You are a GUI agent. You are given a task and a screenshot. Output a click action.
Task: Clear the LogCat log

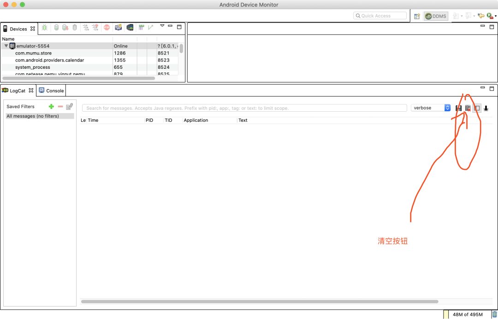coord(468,108)
